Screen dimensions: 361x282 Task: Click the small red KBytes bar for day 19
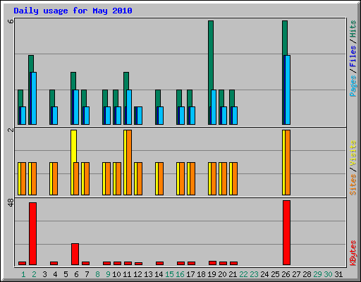point(213,263)
